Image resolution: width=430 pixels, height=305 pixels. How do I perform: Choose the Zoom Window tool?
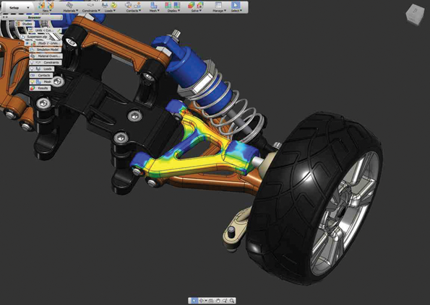[225, 301]
